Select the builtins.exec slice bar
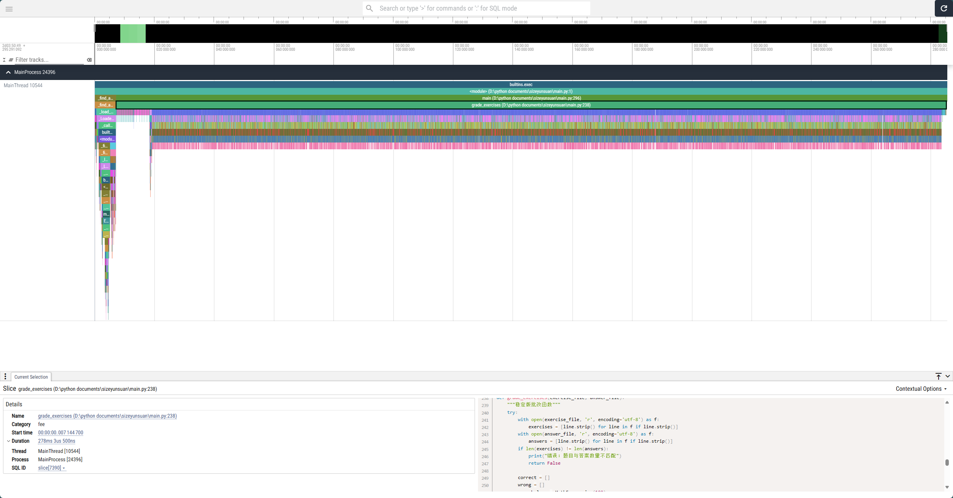The image size is (953, 498). [521, 85]
